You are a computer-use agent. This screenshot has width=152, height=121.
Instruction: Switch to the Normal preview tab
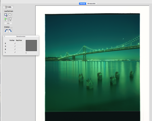coord(83,4)
